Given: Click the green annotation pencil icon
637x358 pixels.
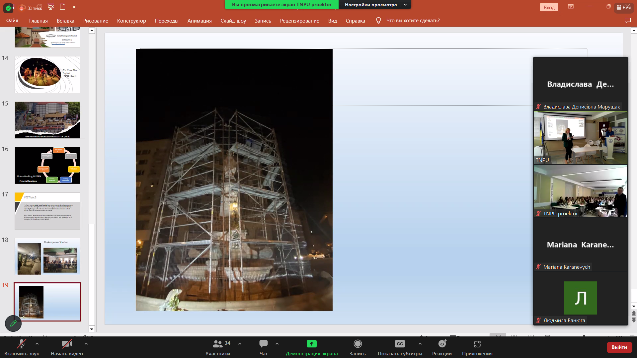Looking at the screenshot, I should pos(13,323).
